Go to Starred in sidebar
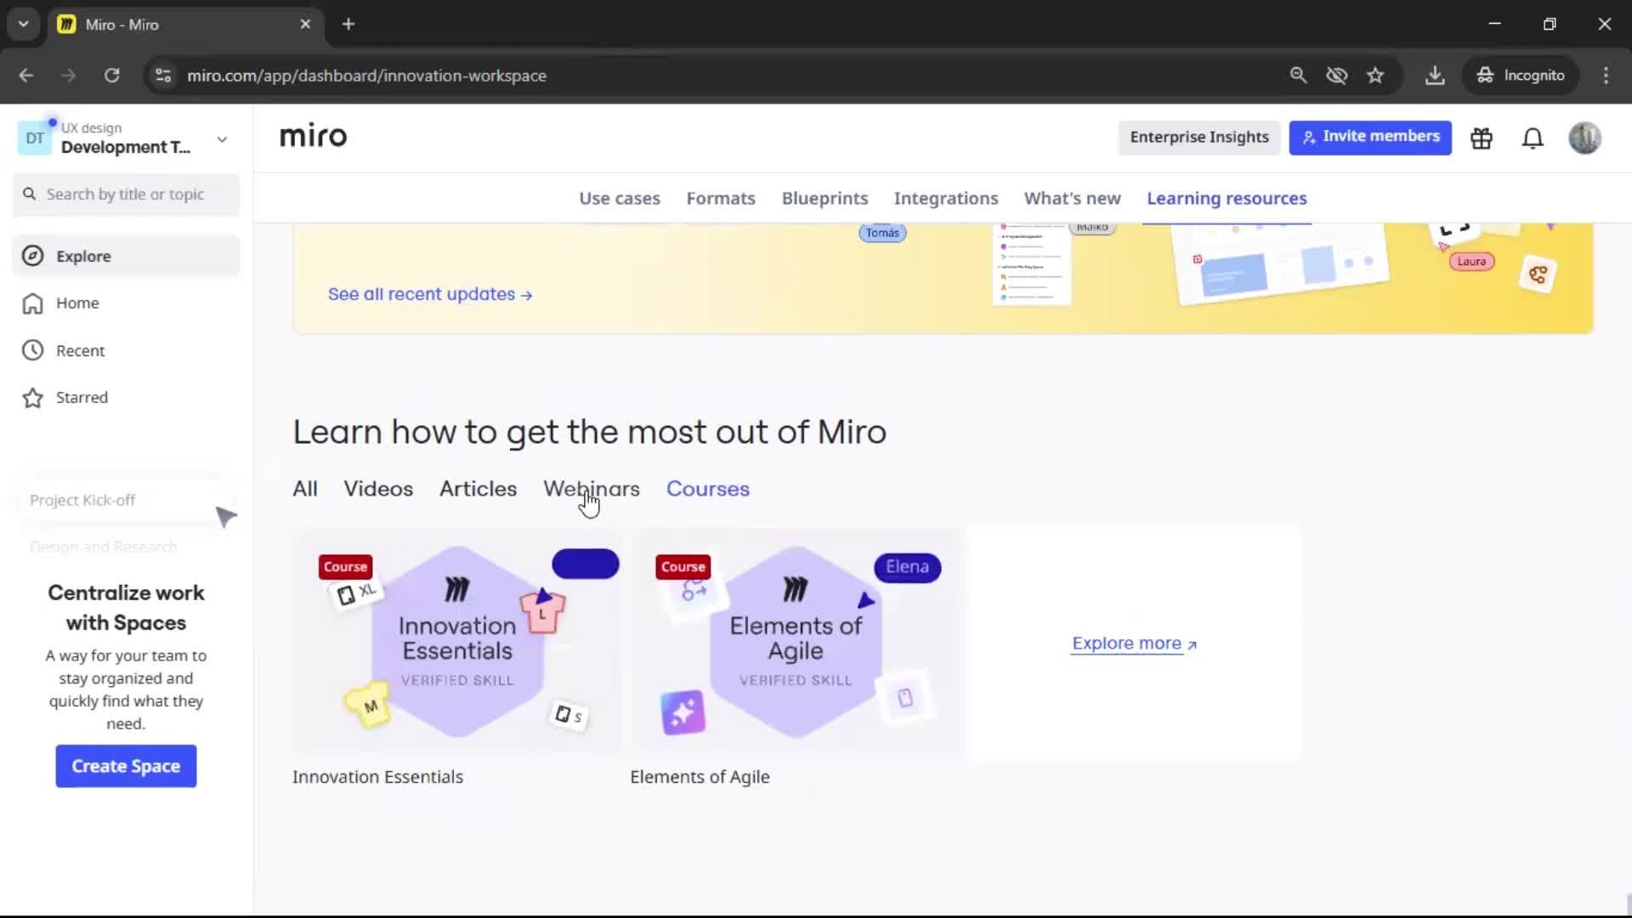The image size is (1632, 918). pyautogui.click(x=126, y=398)
